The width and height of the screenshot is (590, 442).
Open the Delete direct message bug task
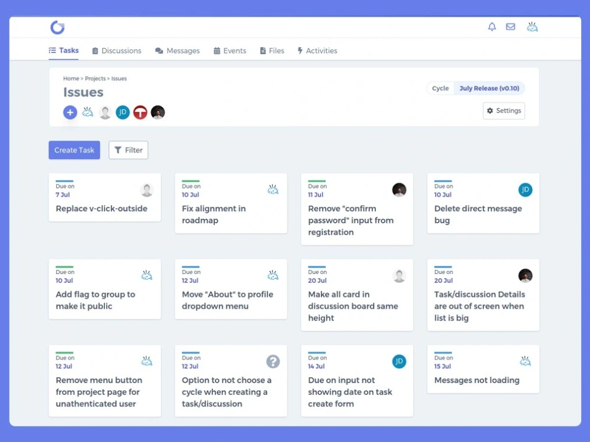tap(478, 215)
